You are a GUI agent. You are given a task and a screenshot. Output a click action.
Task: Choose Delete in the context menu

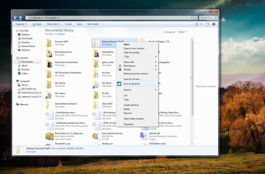(x=138, y=109)
